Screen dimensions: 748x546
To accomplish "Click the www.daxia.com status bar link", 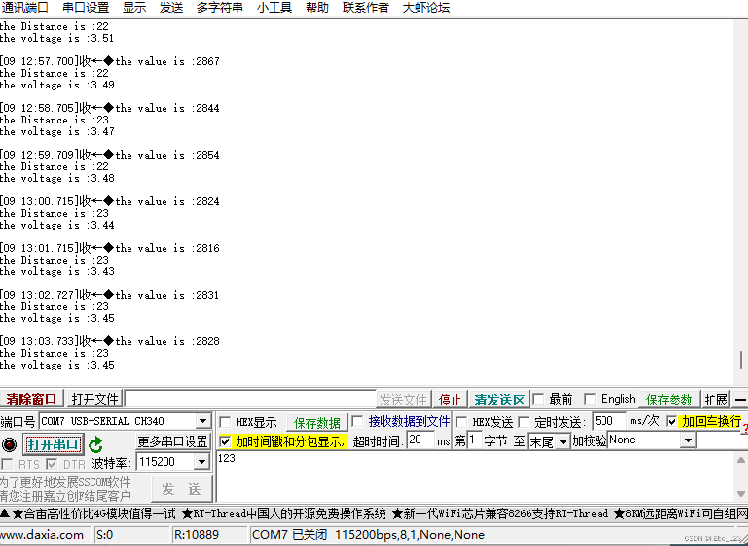I will 42,535.
